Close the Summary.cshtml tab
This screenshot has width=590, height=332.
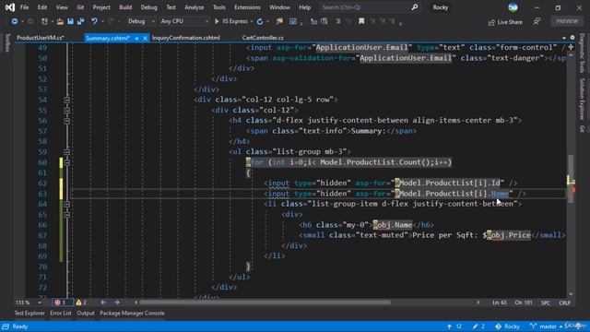(145, 38)
